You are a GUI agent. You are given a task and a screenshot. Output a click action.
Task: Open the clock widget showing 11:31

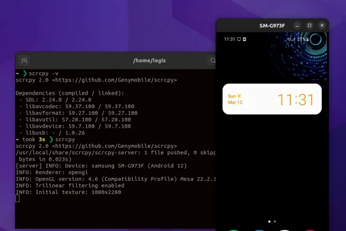coord(272,99)
